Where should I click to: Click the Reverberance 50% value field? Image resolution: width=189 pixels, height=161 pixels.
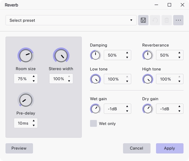pyautogui.click(x=170, y=55)
